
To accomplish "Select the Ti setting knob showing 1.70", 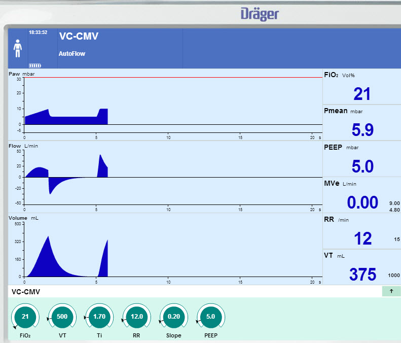I will click(x=99, y=317).
